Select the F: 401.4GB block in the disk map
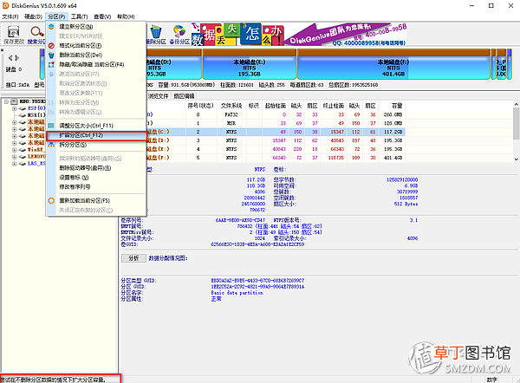 tap(393, 65)
